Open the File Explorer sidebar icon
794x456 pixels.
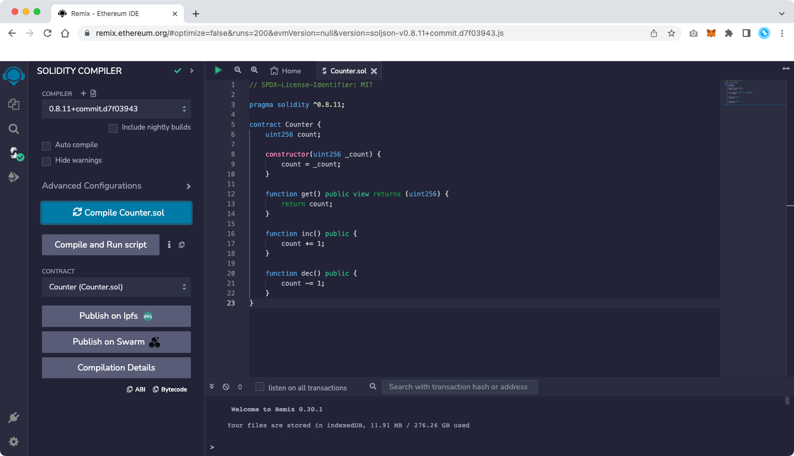click(x=14, y=104)
